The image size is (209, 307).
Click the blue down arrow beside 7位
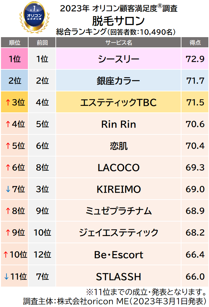tap(7, 189)
